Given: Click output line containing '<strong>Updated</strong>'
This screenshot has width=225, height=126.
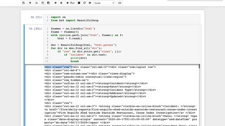Looking at the screenshot, I should 95,97.
